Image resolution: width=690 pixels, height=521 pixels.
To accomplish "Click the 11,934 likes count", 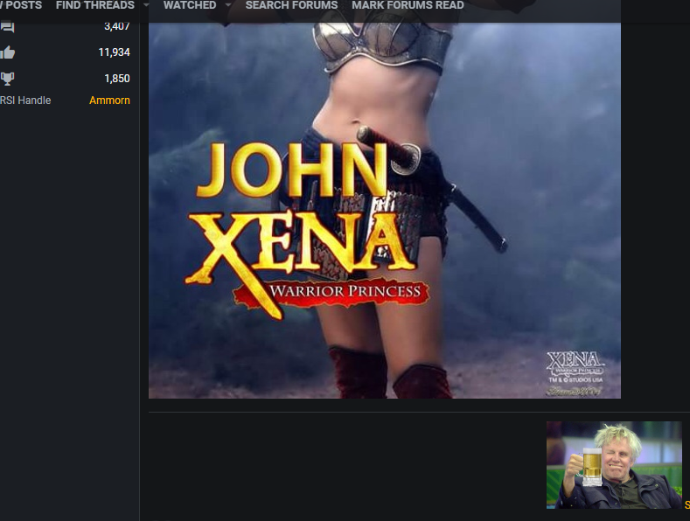I will click(114, 52).
